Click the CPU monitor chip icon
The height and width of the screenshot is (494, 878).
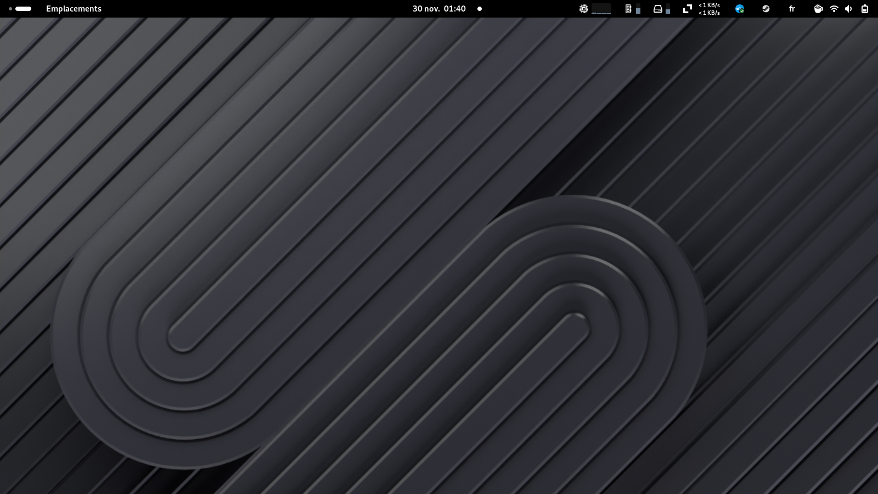584,9
